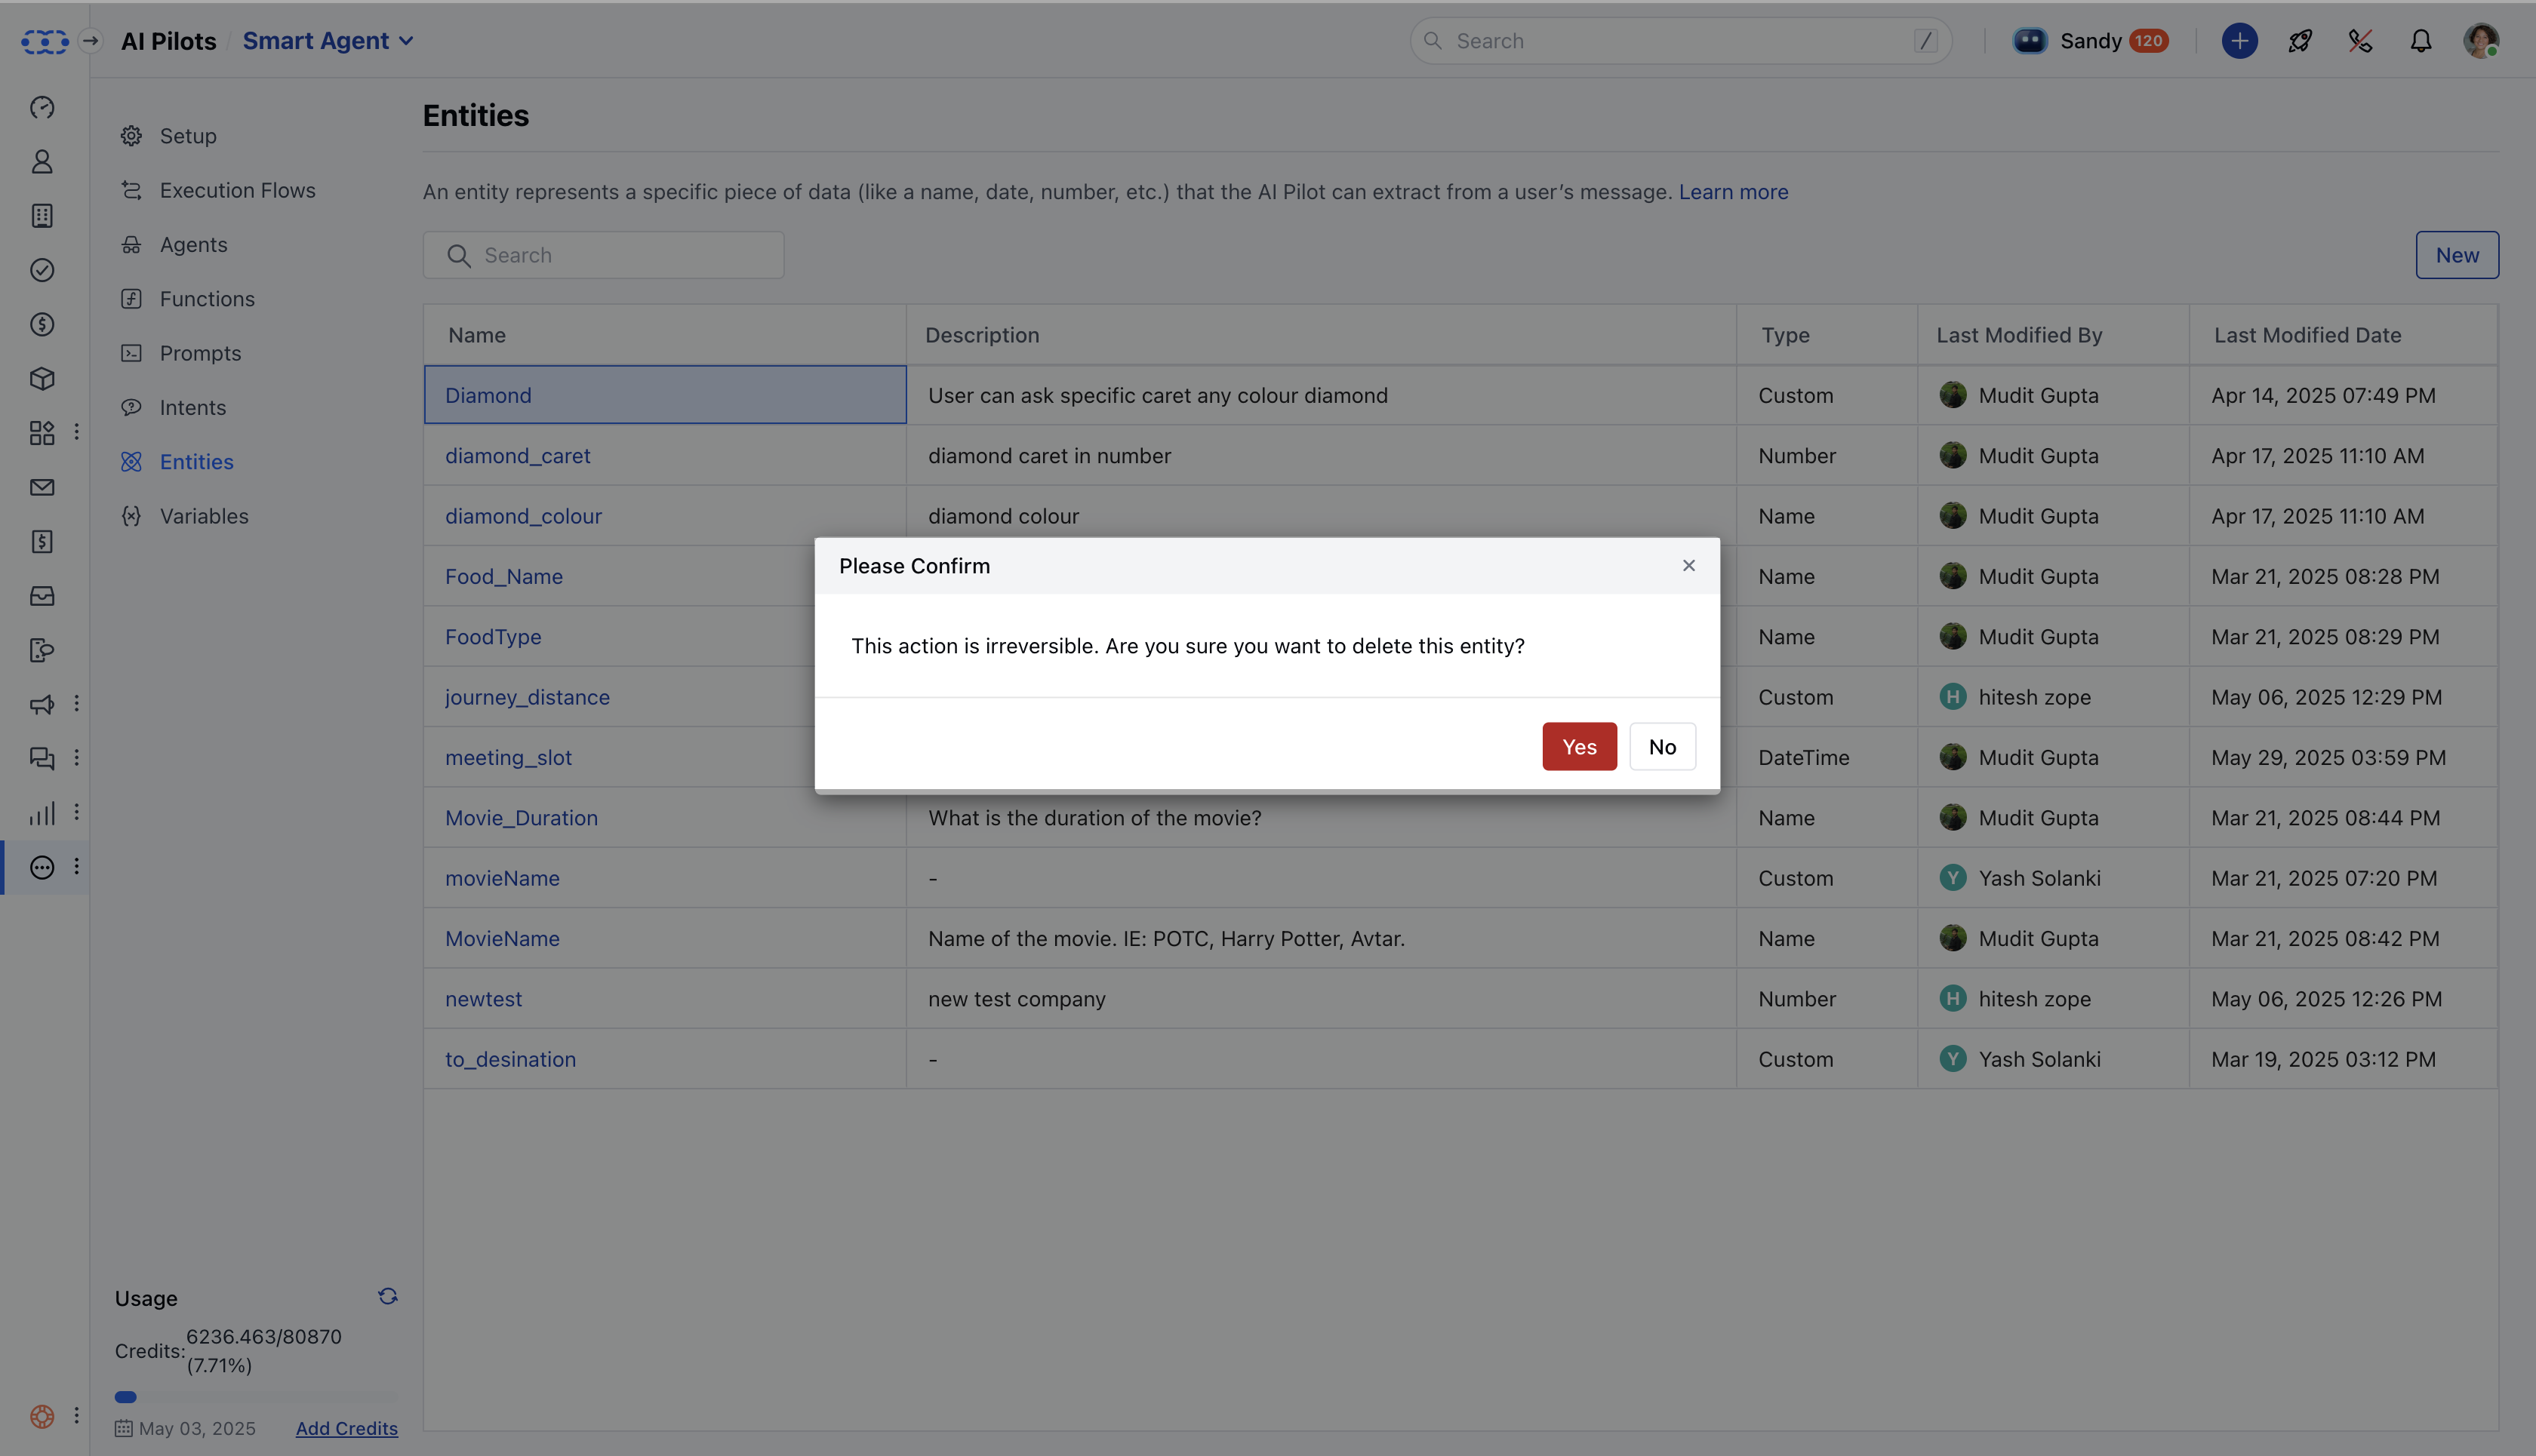The height and width of the screenshot is (1456, 2536).
Task: Confirm deletion with the Yes button
Action: pos(1579,746)
